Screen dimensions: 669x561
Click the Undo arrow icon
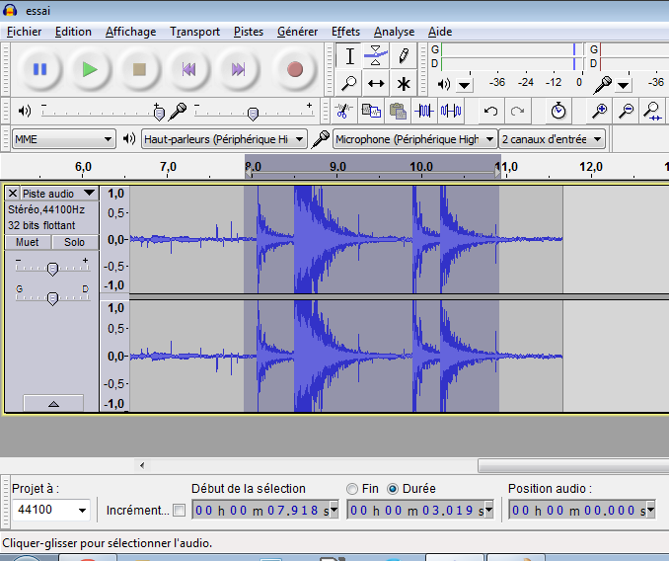[x=490, y=111]
